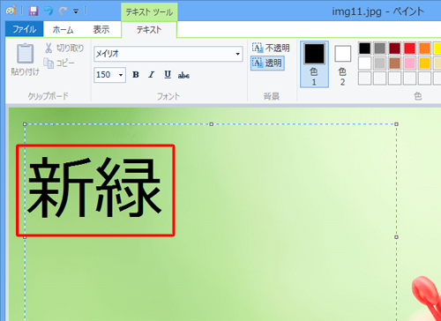Cut selection with 切り取り
Screen dimensions: 441x321
point(64,48)
